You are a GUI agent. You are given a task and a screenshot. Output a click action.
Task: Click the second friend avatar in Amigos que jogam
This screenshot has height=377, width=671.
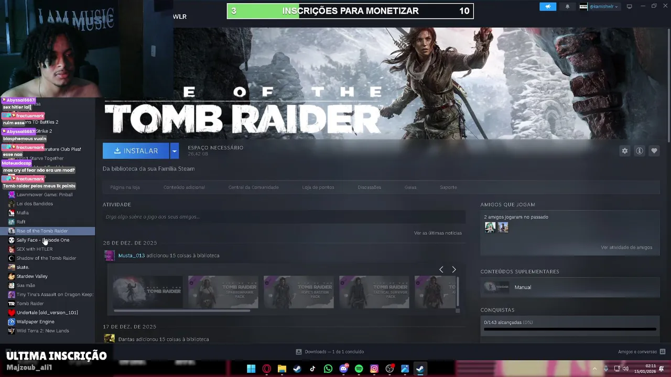point(503,227)
